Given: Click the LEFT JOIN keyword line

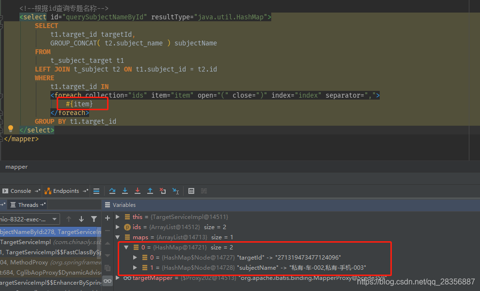Looking at the screenshot, I should 126,69.
